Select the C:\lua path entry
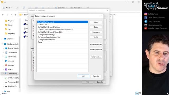The width and height of the screenshot is (169, 95). pyautogui.click(x=63, y=42)
